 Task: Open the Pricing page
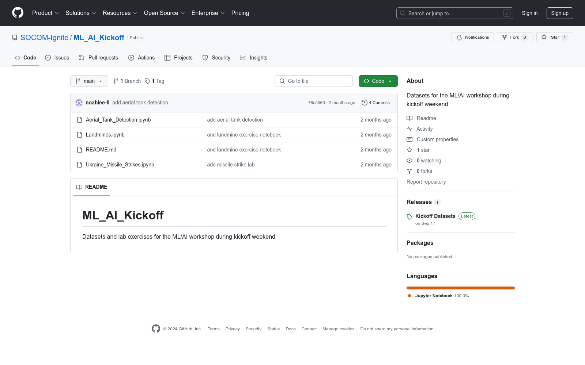(240, 13)
